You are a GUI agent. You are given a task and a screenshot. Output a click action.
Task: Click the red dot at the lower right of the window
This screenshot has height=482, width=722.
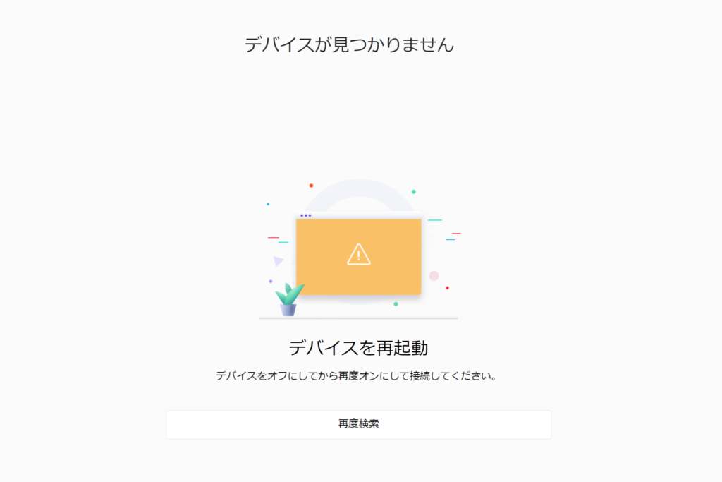coord(447,288)
